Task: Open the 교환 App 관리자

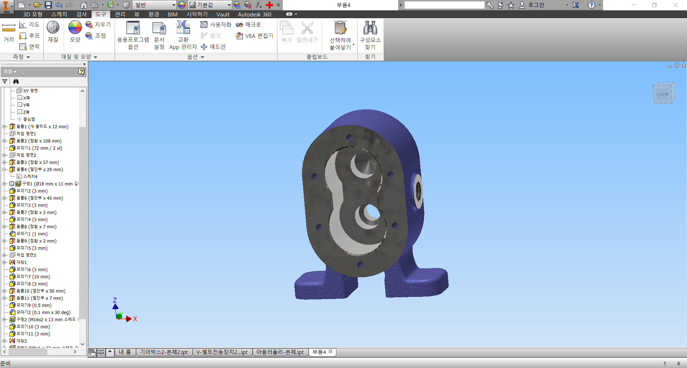Action: pyautogui.click(x=183, y=35)
